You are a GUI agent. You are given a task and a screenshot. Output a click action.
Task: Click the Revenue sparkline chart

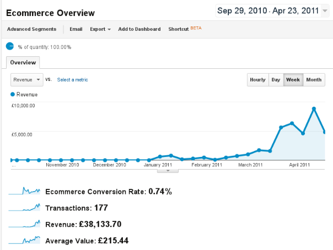(x=24, y=224)
